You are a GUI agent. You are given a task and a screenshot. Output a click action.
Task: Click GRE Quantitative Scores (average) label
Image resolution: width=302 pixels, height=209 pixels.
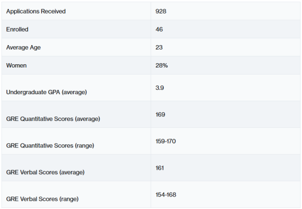tap(53, 119)
